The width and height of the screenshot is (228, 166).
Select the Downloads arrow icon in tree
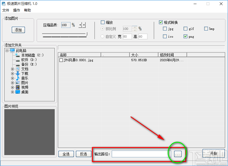pos(18,74)
